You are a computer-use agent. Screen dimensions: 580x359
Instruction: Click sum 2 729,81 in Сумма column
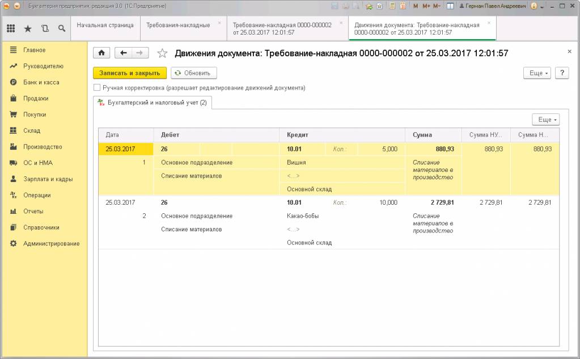coord(442,202)
